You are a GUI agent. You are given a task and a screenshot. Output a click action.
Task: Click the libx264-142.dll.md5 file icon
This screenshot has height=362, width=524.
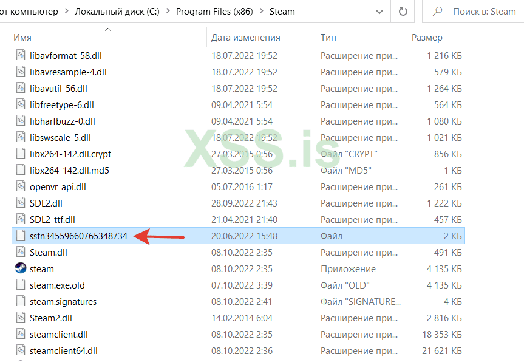21,169
